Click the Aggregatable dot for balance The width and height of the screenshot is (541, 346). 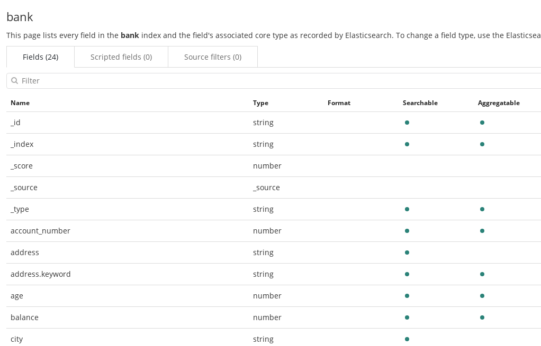(x=482, y=318)
